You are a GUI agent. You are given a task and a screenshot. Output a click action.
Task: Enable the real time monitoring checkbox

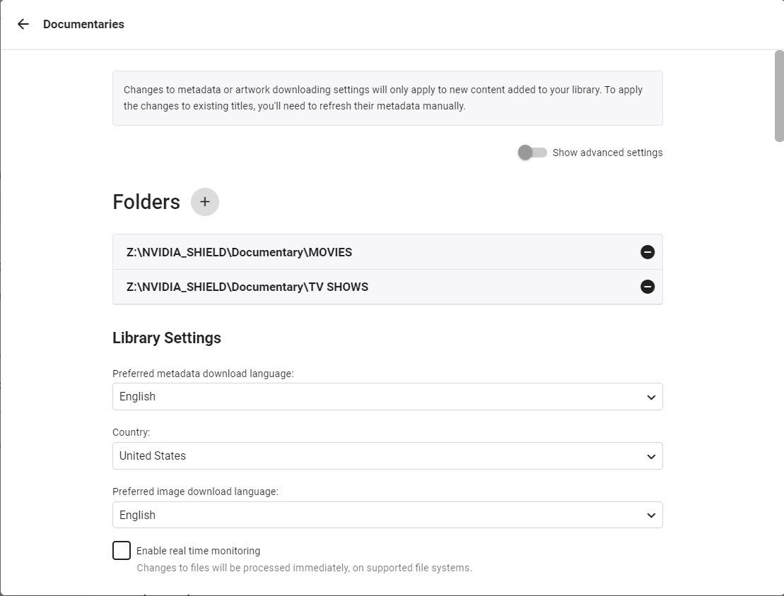click(x=122, y=551)
